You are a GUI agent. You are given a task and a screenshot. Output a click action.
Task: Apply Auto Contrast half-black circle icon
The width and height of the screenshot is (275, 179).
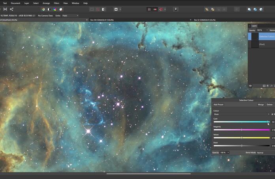[49, 10]
